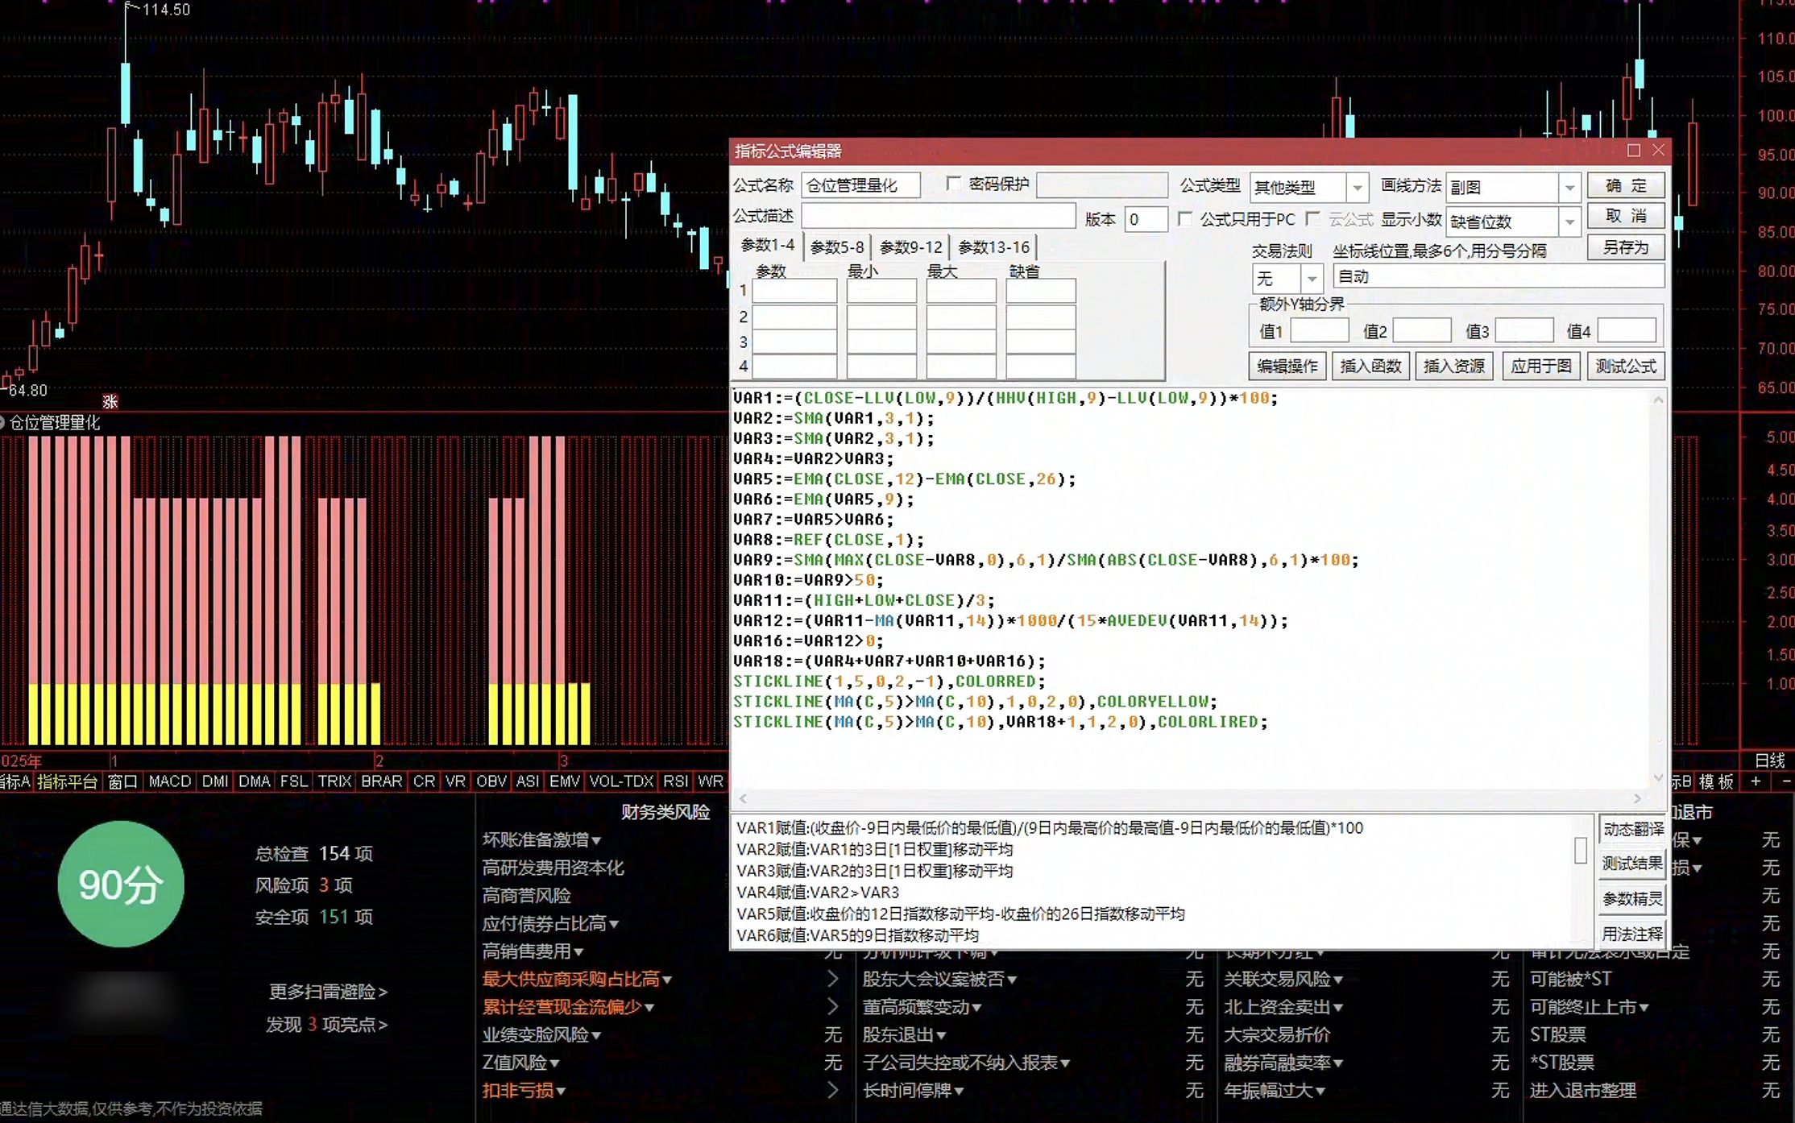Click the 版本 input field
This screenshot has height=1123, width=1795.
pyautogui.click(x=1145, y=219)
